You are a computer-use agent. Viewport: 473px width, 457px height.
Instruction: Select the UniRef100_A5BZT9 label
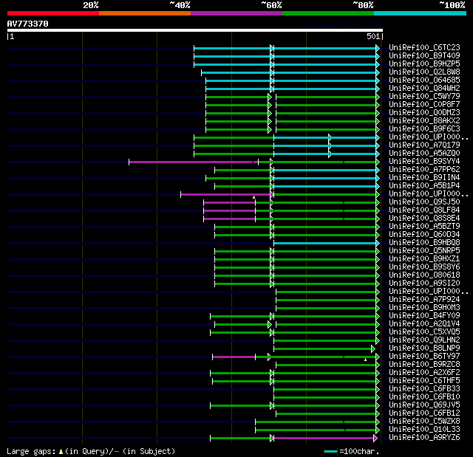[x=424, y=227]
